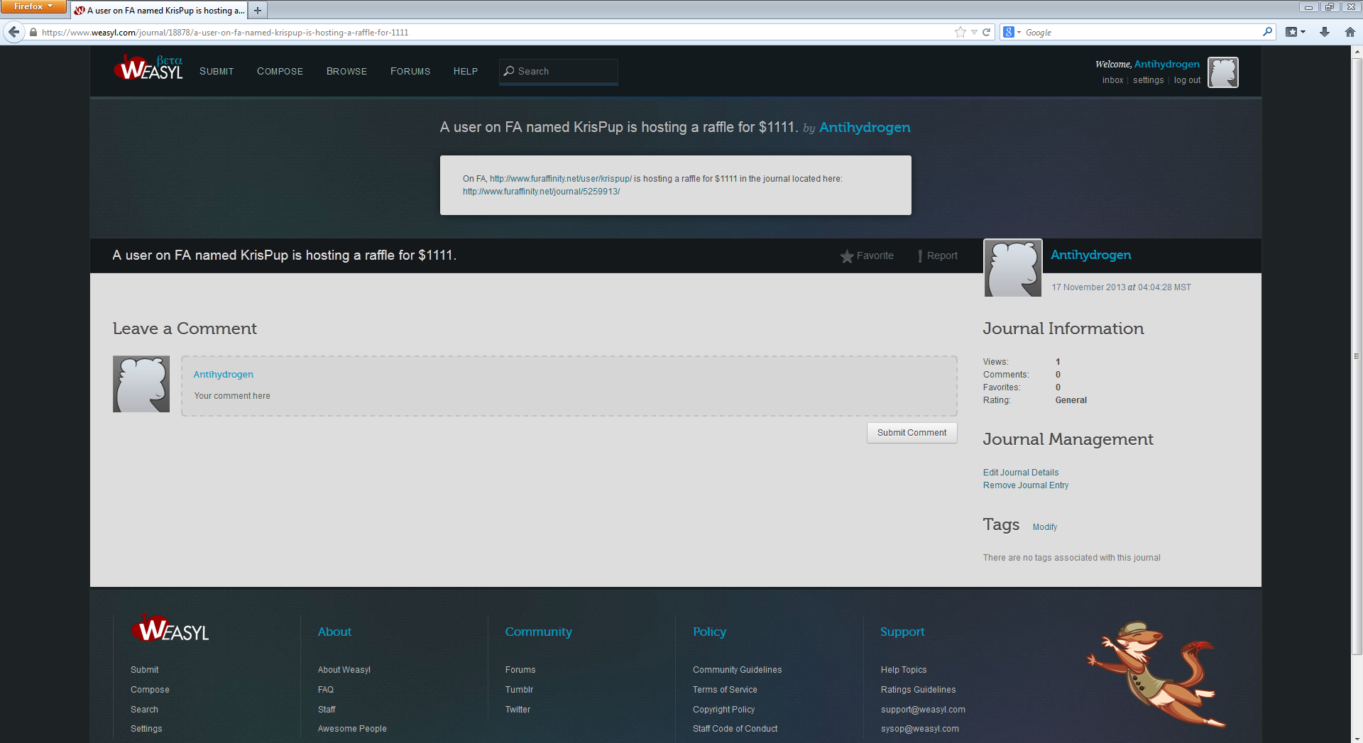Click the search magnifier icon in header
Viewport: 1363px width, 743px height.
click(509, 71)
